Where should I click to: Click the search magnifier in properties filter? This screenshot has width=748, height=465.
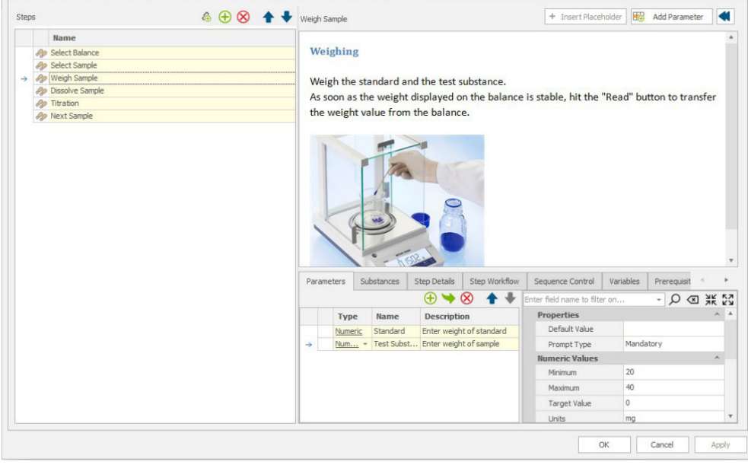674,300
